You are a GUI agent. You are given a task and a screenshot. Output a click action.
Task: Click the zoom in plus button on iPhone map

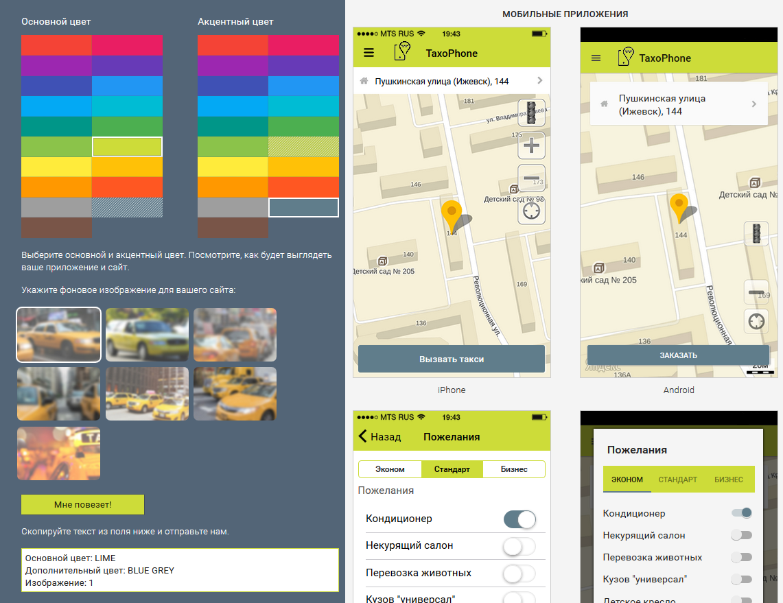(x=531, y=145)
